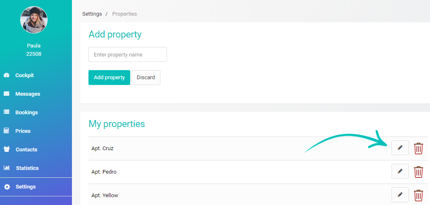Click Paula's profile picture
The image size is (430, 205).
coord(34,20)
